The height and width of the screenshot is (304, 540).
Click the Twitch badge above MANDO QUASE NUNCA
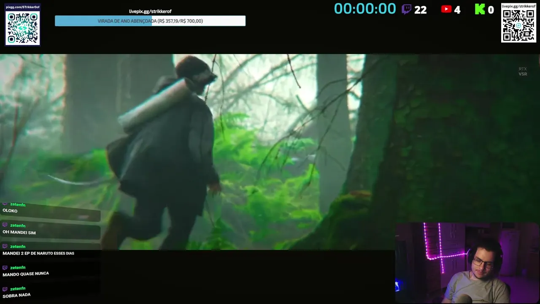pyautogui.click(x=5, y=267)
